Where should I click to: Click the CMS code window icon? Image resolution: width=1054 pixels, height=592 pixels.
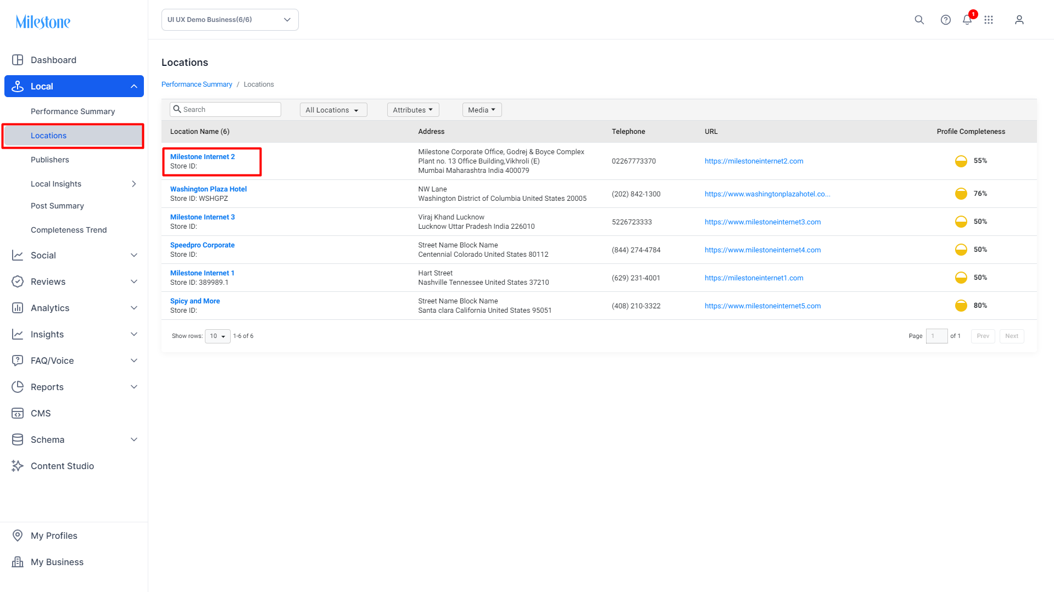tap(18, 413)
